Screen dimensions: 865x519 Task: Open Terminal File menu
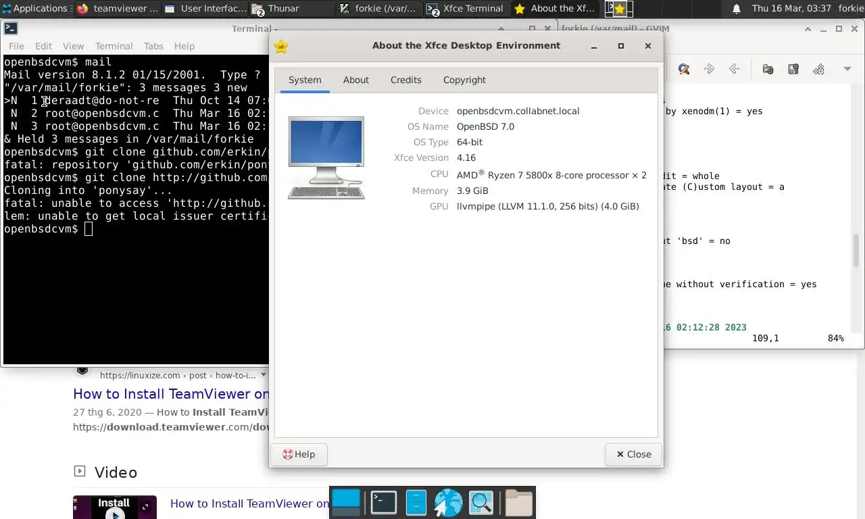coord(16,46)
